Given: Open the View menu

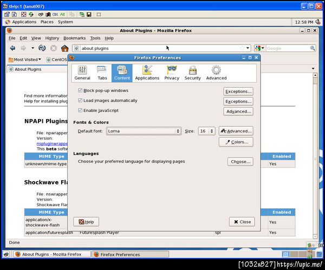Looking at the screenshot, I should (x=36, y=38).
